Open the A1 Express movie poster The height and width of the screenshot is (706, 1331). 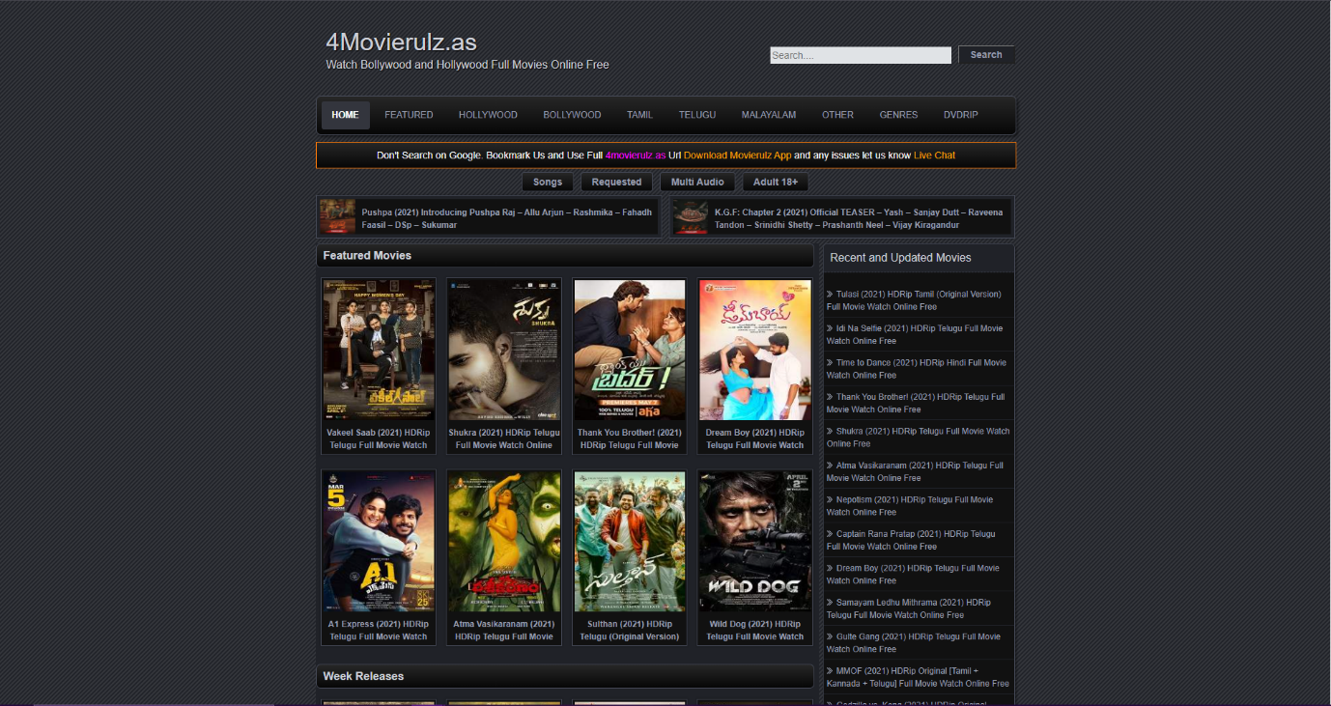[379, 541]
